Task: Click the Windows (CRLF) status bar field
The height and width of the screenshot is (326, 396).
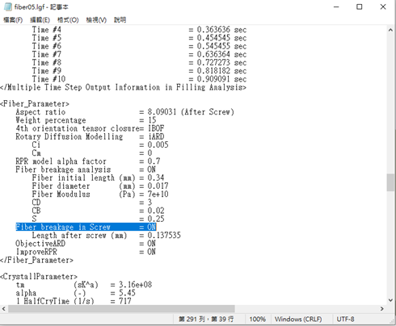Action: 298,320
